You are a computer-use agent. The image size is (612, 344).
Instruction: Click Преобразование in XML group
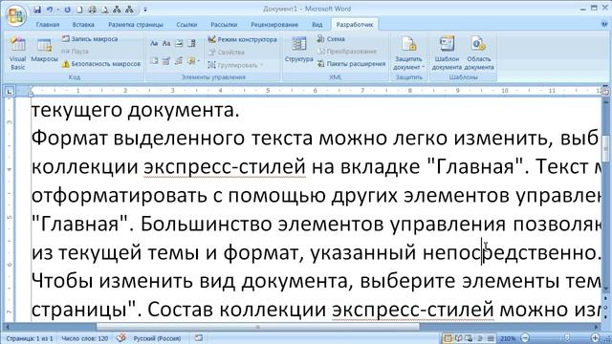(346, 52)
